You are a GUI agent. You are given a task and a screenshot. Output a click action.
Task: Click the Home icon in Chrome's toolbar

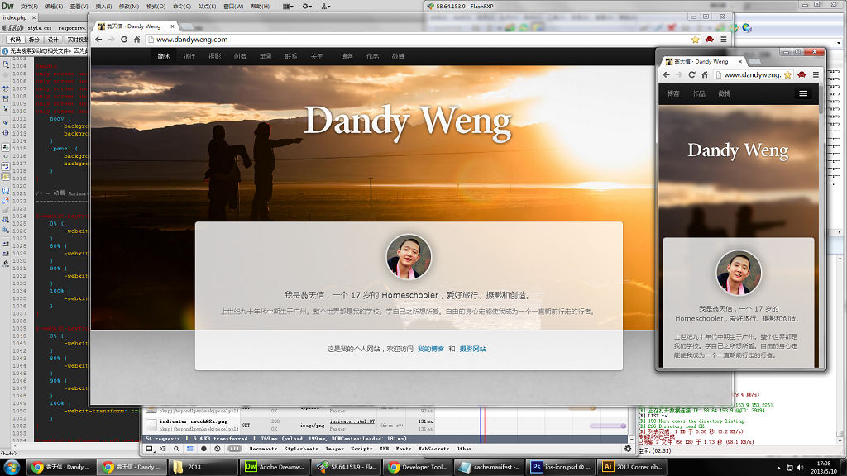137,39
